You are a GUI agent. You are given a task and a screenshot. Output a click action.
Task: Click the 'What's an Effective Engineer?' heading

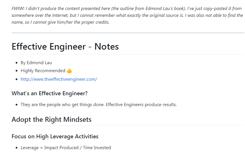point(50,93)
